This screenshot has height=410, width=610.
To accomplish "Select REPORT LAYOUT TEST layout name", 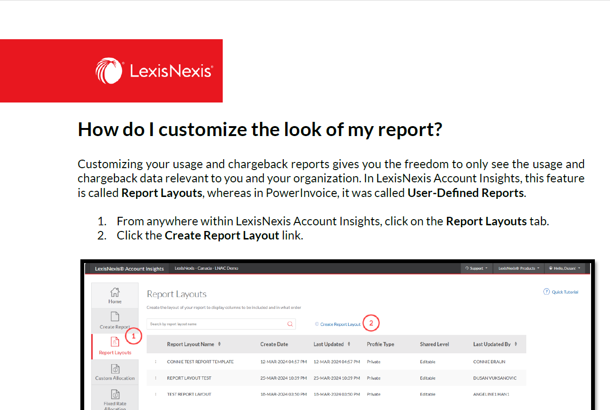I will coord(189,378).
